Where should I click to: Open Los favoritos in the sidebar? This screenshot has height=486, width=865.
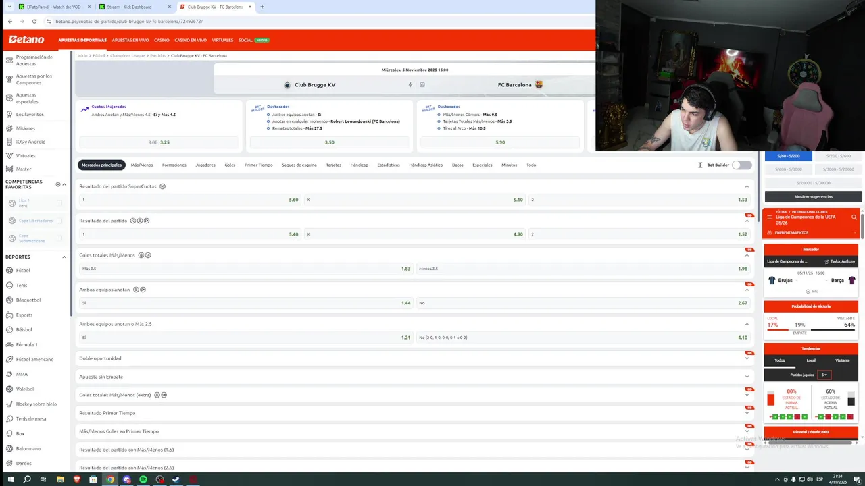tap(30, 114)
